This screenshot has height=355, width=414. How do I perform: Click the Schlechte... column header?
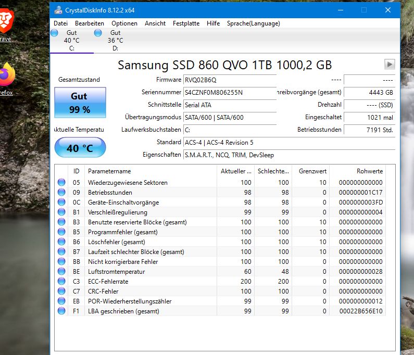pos(273,171)
